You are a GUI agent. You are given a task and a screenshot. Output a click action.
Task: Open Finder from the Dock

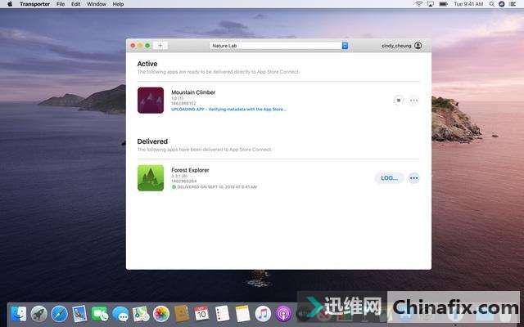click(18, 314)
